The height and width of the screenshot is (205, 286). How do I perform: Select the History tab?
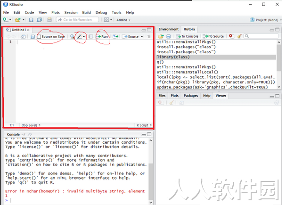coord(189,29)
